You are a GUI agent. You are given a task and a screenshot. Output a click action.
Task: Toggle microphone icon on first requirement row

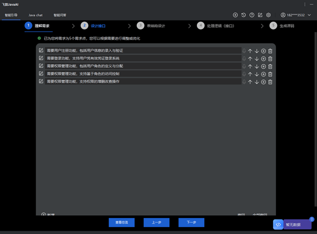pyautogui.click(x=244, y=51)
